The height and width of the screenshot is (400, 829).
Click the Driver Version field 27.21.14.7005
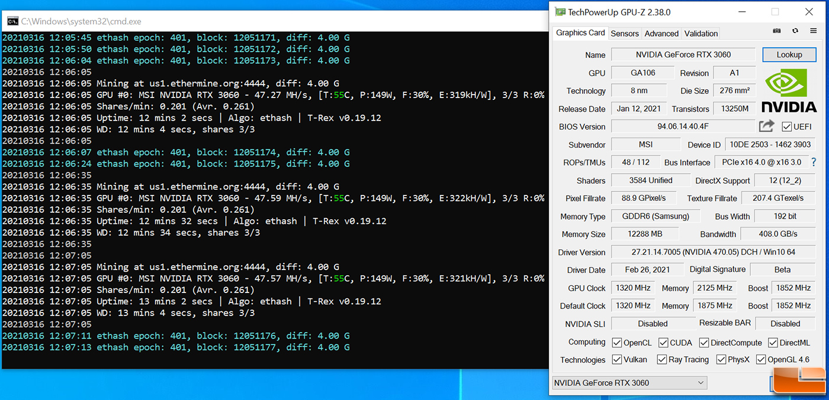[x=713, y=252]
